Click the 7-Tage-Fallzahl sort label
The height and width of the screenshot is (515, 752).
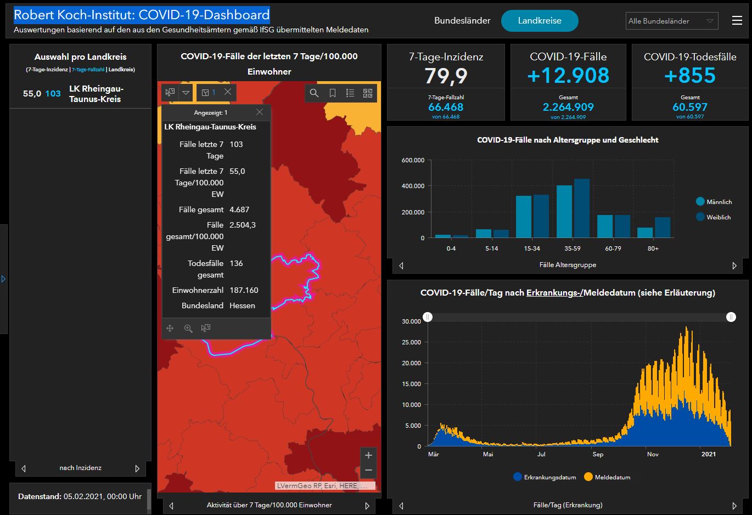click(x=88, y=70)
